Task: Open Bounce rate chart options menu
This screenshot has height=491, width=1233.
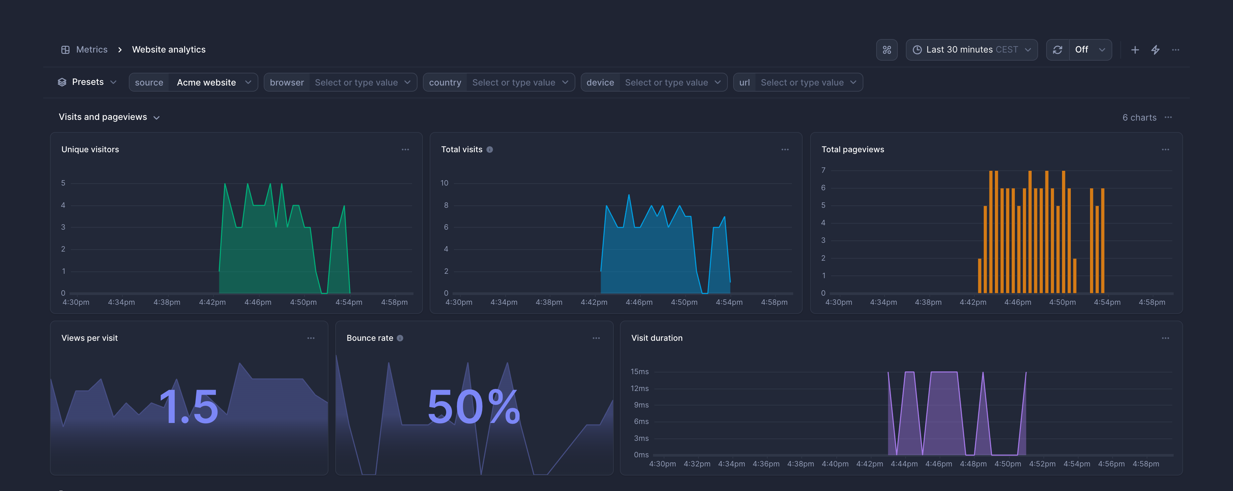Action: click(x=596, y=338)
